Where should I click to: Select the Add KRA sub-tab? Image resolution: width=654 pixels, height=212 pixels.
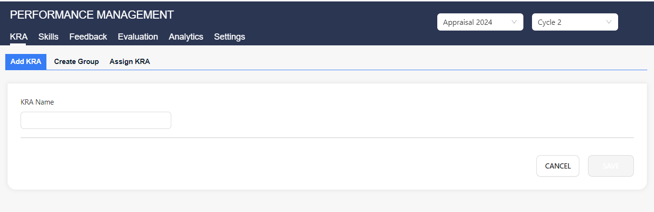[x=26, y=62]
